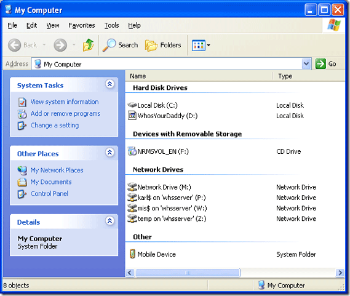Open Control Panel link
350x296 pixels.
pyautogui.click(x=49, y=193)
